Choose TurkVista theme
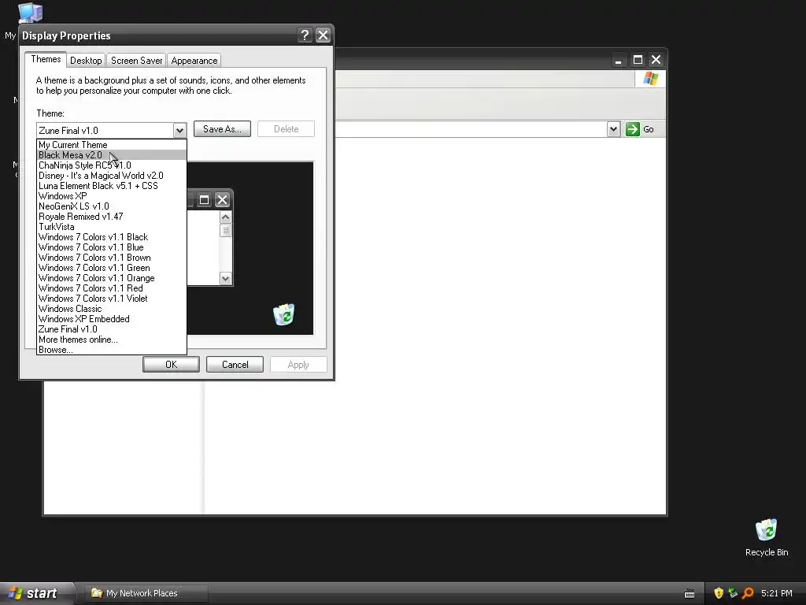 tap(112, 227)
